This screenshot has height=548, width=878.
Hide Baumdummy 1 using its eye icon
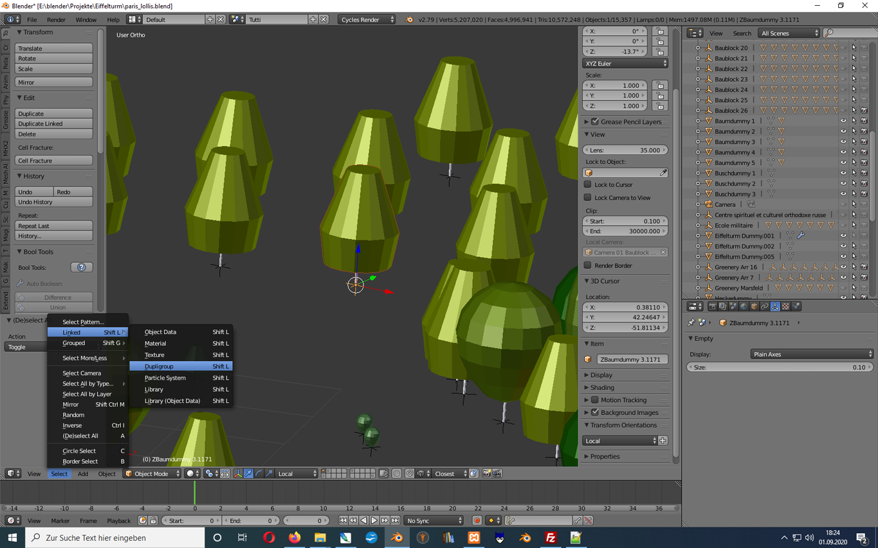(843, 121)
